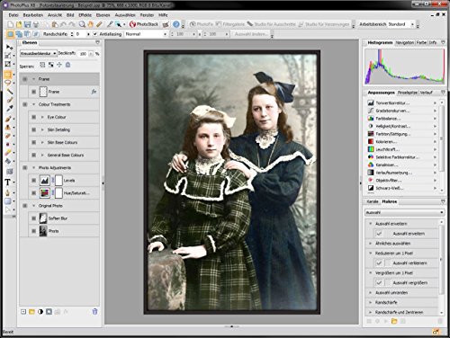
Task: Open the Datei menu
Action: [13, 15]
